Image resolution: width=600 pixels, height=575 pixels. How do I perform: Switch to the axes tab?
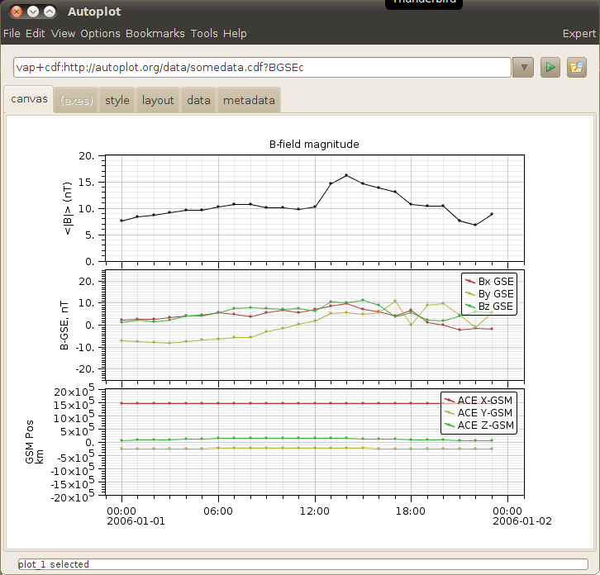tap(76, 101)
